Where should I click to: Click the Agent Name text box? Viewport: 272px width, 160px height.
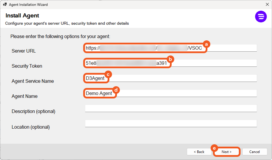click(186, 93)
